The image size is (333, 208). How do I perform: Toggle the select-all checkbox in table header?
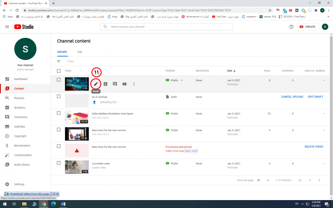pyautogui.click(x=59, y=71)
